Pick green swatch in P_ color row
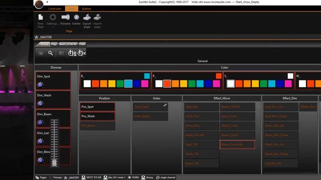The image size is (321, 180). coord(192,83)
